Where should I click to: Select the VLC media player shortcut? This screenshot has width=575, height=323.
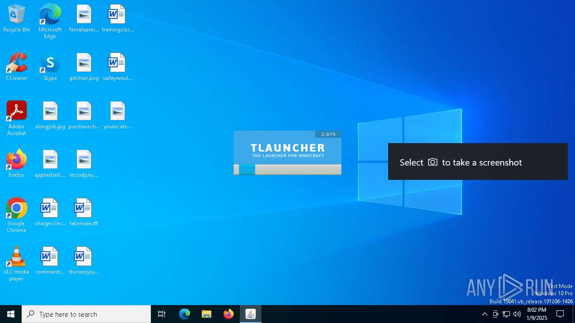click(17, 264)
